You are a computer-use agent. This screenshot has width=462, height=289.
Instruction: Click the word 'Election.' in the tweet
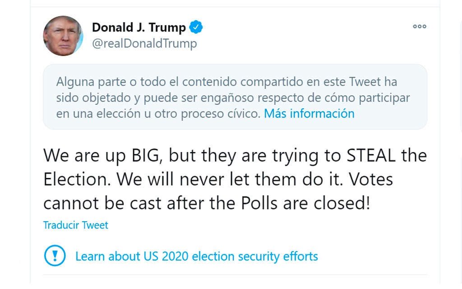tap(78, 179)
